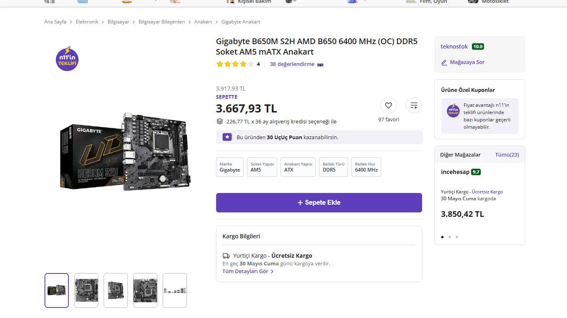The image size is (567, 318).
Task: Add product to favorites with heart icon
Action: point(388,106)
